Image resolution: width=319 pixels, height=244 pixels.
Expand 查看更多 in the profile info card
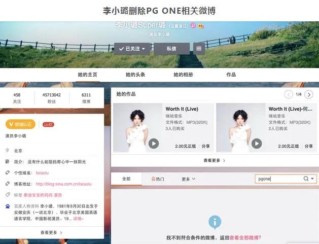click(x=51, y=232)
